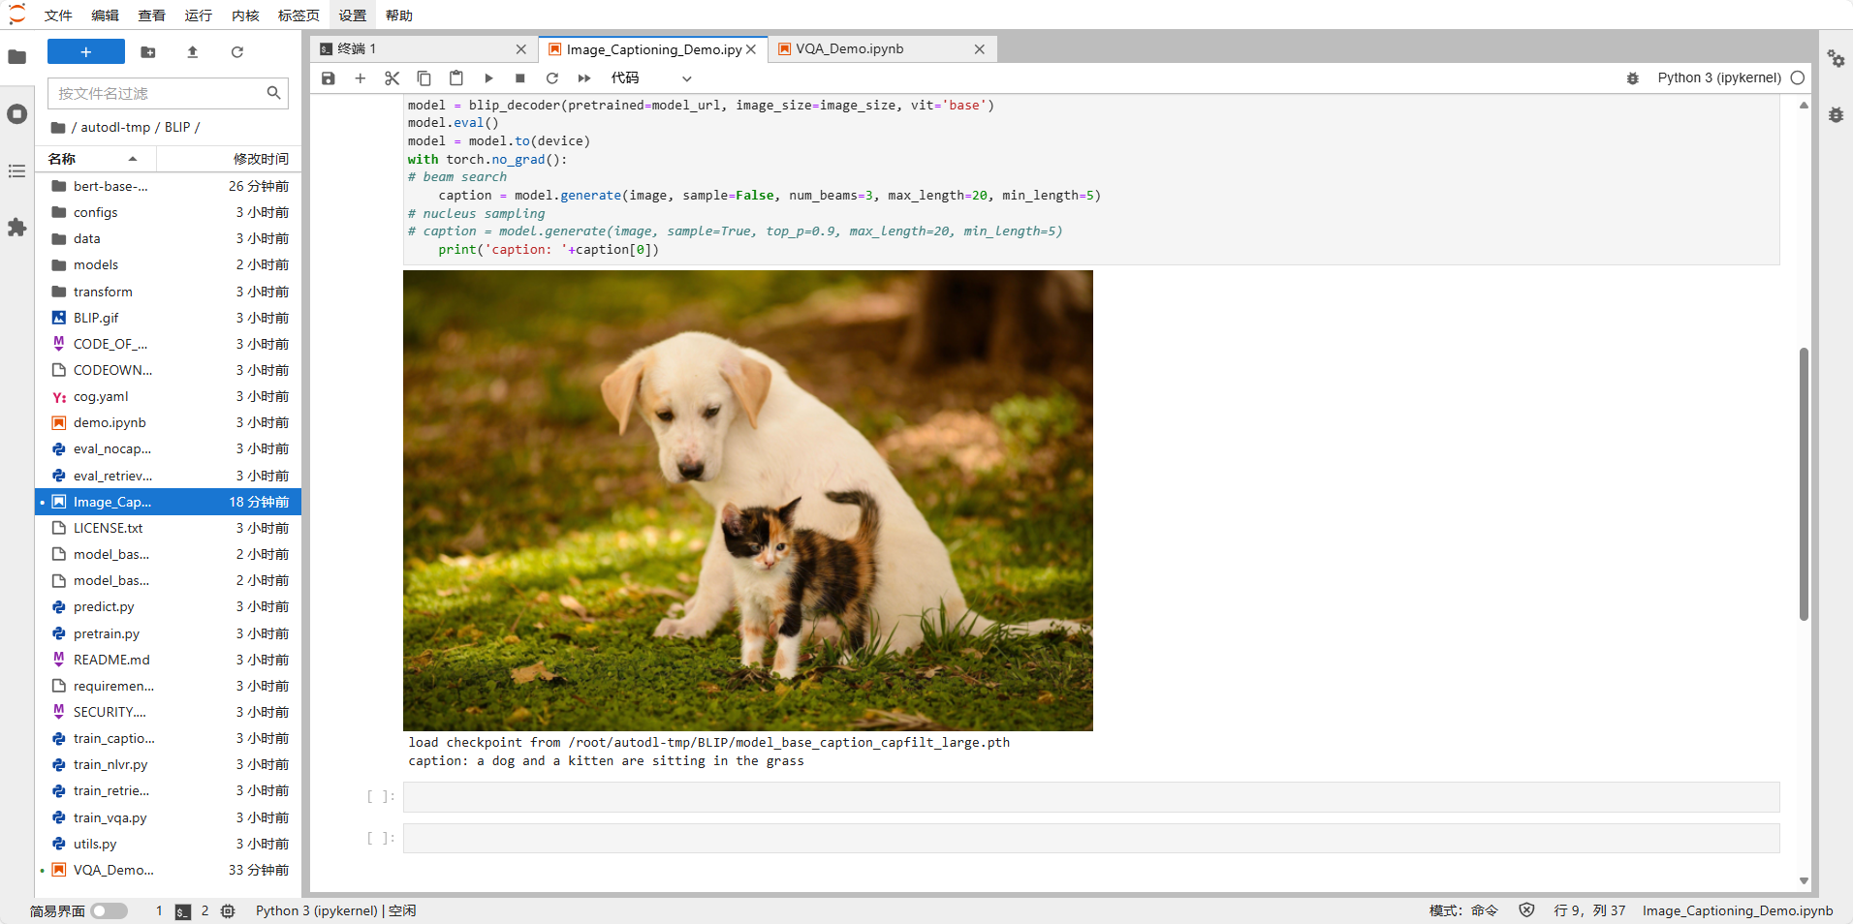Viewport: 1853px width, 924px height.
Task: Open extension manager puzzle icon
Action: pos(17,228)
